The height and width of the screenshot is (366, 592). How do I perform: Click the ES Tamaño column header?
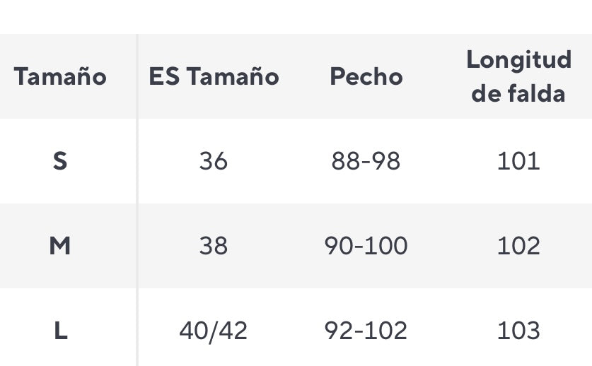pos(214,76)
